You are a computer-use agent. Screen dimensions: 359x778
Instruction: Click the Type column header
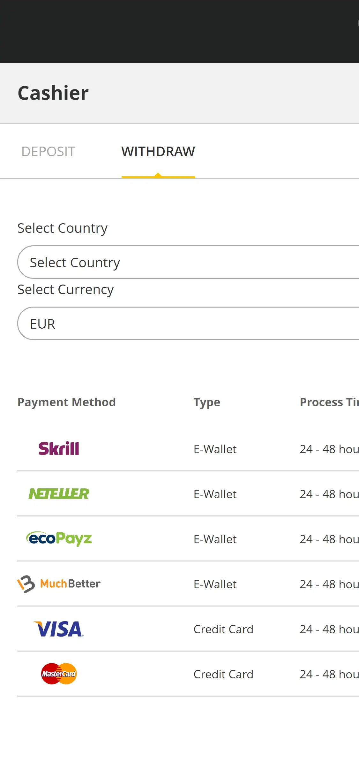(207, 402)
